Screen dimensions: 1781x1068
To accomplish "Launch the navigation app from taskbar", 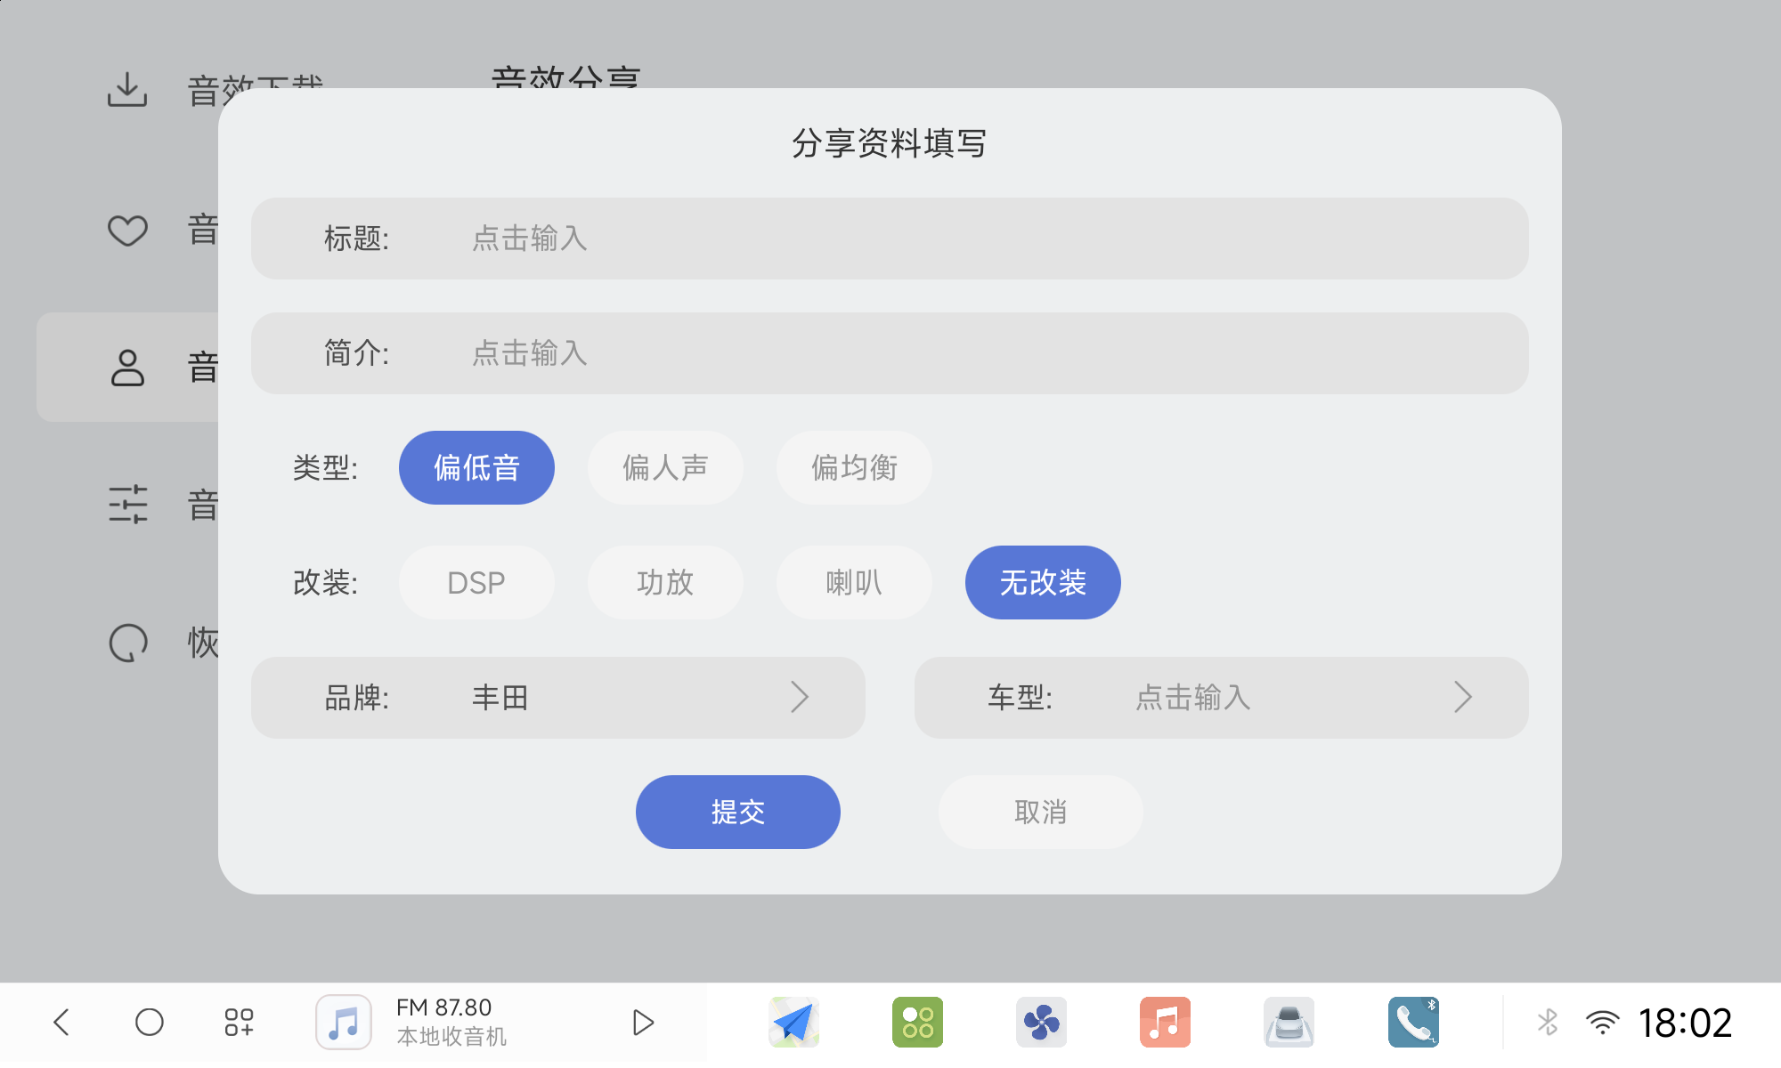I will pyautogui.click(x=794, y=1022).
